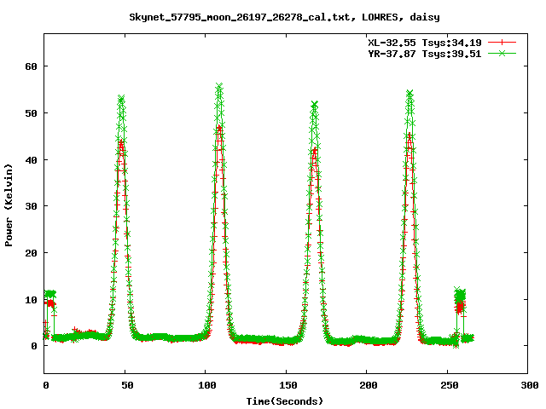Click the x-axis tick label 150

[x=286, y=385]
